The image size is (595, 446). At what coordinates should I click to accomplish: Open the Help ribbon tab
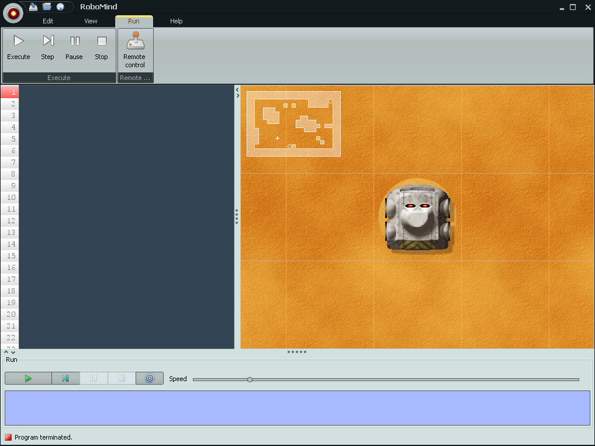[x=176, y=21]
